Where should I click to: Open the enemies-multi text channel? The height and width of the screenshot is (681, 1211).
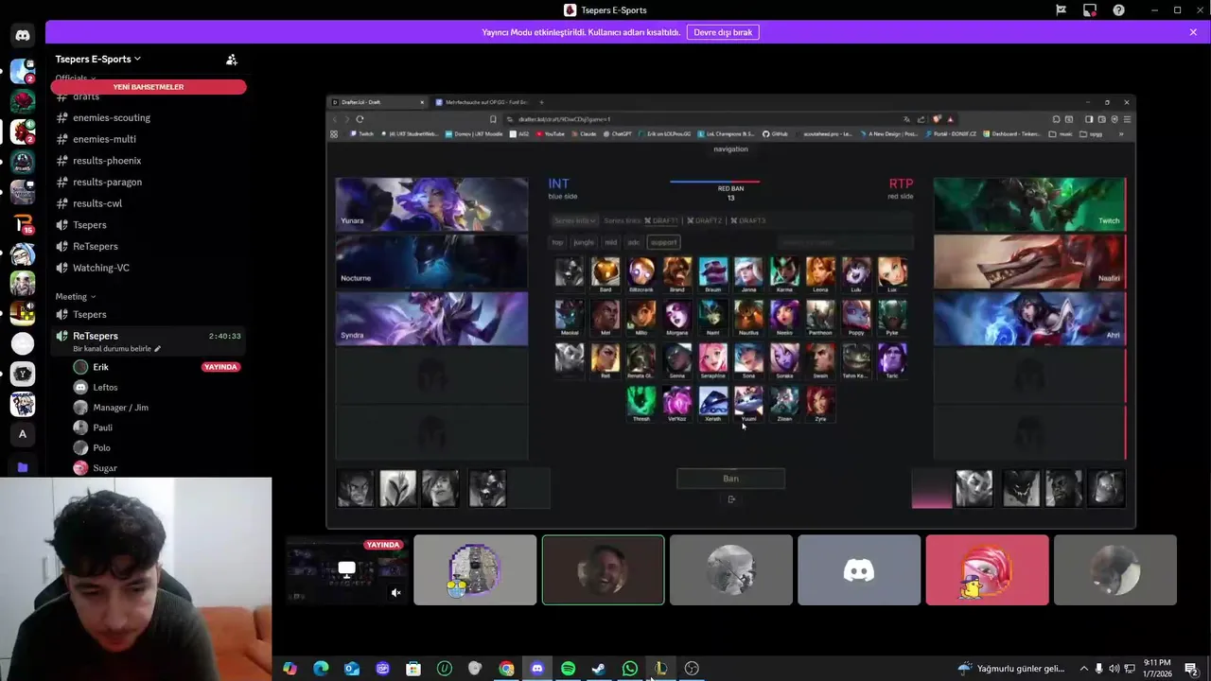(104, 139)
